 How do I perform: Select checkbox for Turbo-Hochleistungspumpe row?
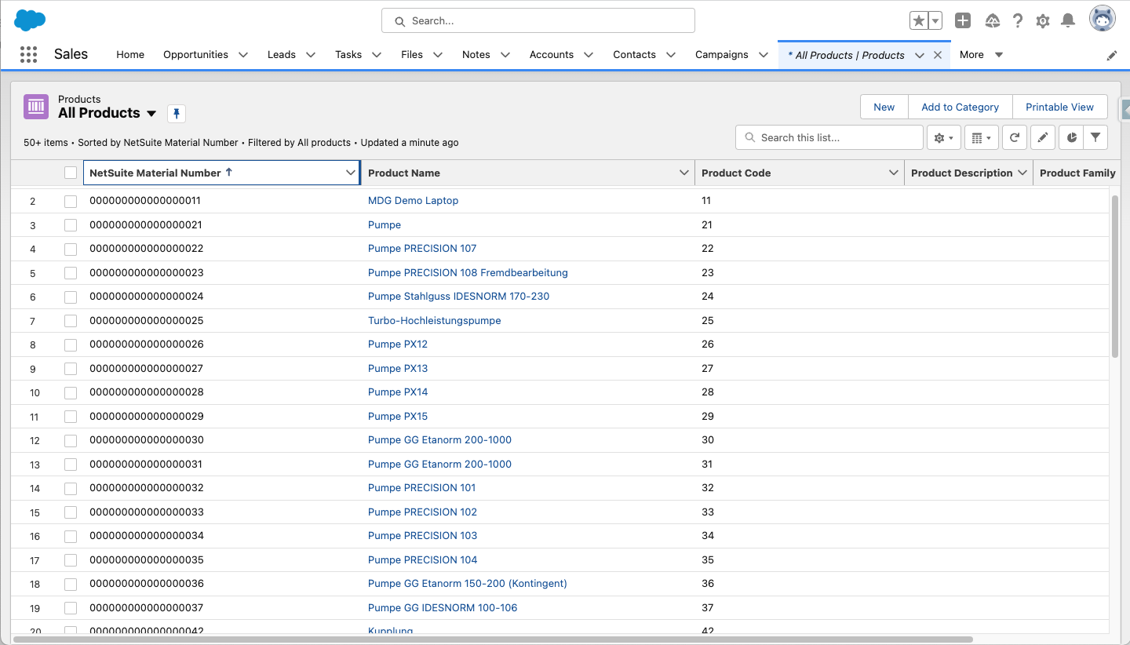[x=71, y=321]
